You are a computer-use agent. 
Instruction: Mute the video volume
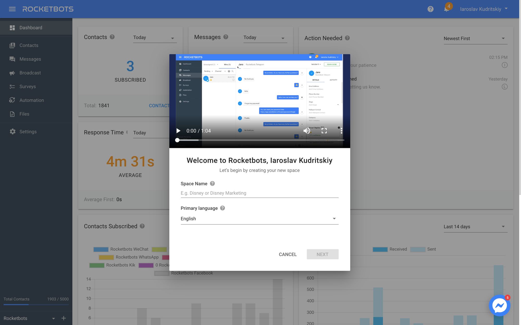click(307, 131)
